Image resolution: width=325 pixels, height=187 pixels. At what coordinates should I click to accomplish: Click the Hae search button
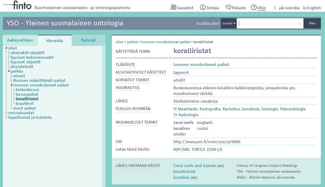(312, 23)
